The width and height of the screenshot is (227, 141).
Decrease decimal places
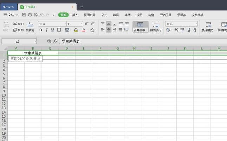pyautogui.click(x=195, y=30)
